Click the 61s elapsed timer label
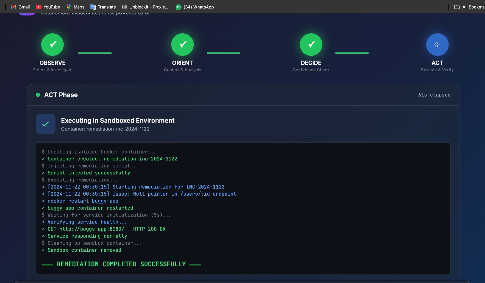This screenshot has width=485, height=283. click(x=434, y=95)
